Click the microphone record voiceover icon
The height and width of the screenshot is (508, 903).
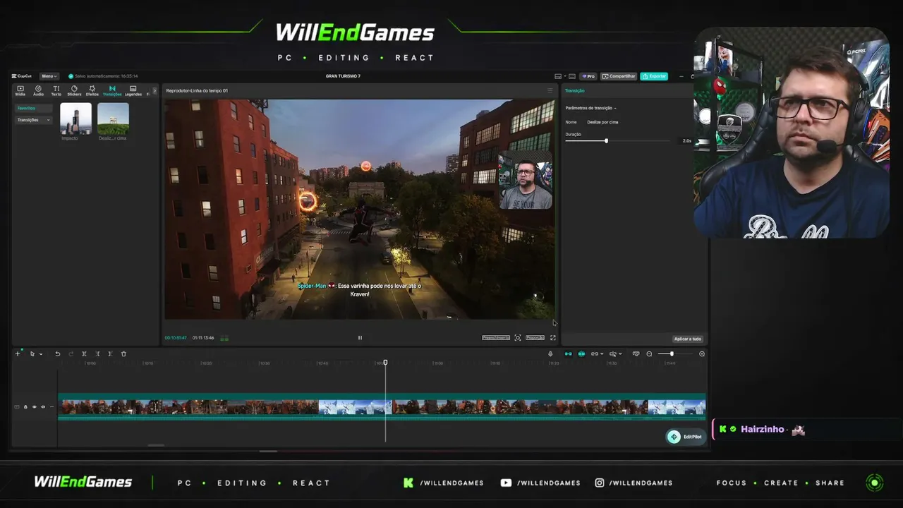pyautogui.click(x=550, y=353)
